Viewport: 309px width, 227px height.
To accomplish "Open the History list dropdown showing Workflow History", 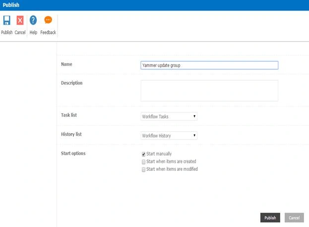I will coord(169,136).
